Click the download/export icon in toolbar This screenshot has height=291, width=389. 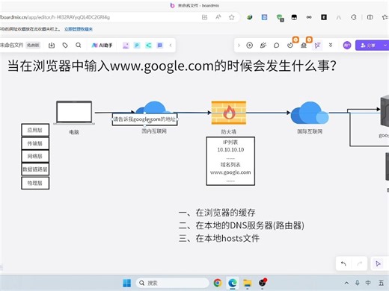pos(52,46)
